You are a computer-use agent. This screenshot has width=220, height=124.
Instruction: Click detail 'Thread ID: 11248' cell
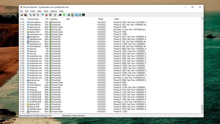(x=120, y=112)
